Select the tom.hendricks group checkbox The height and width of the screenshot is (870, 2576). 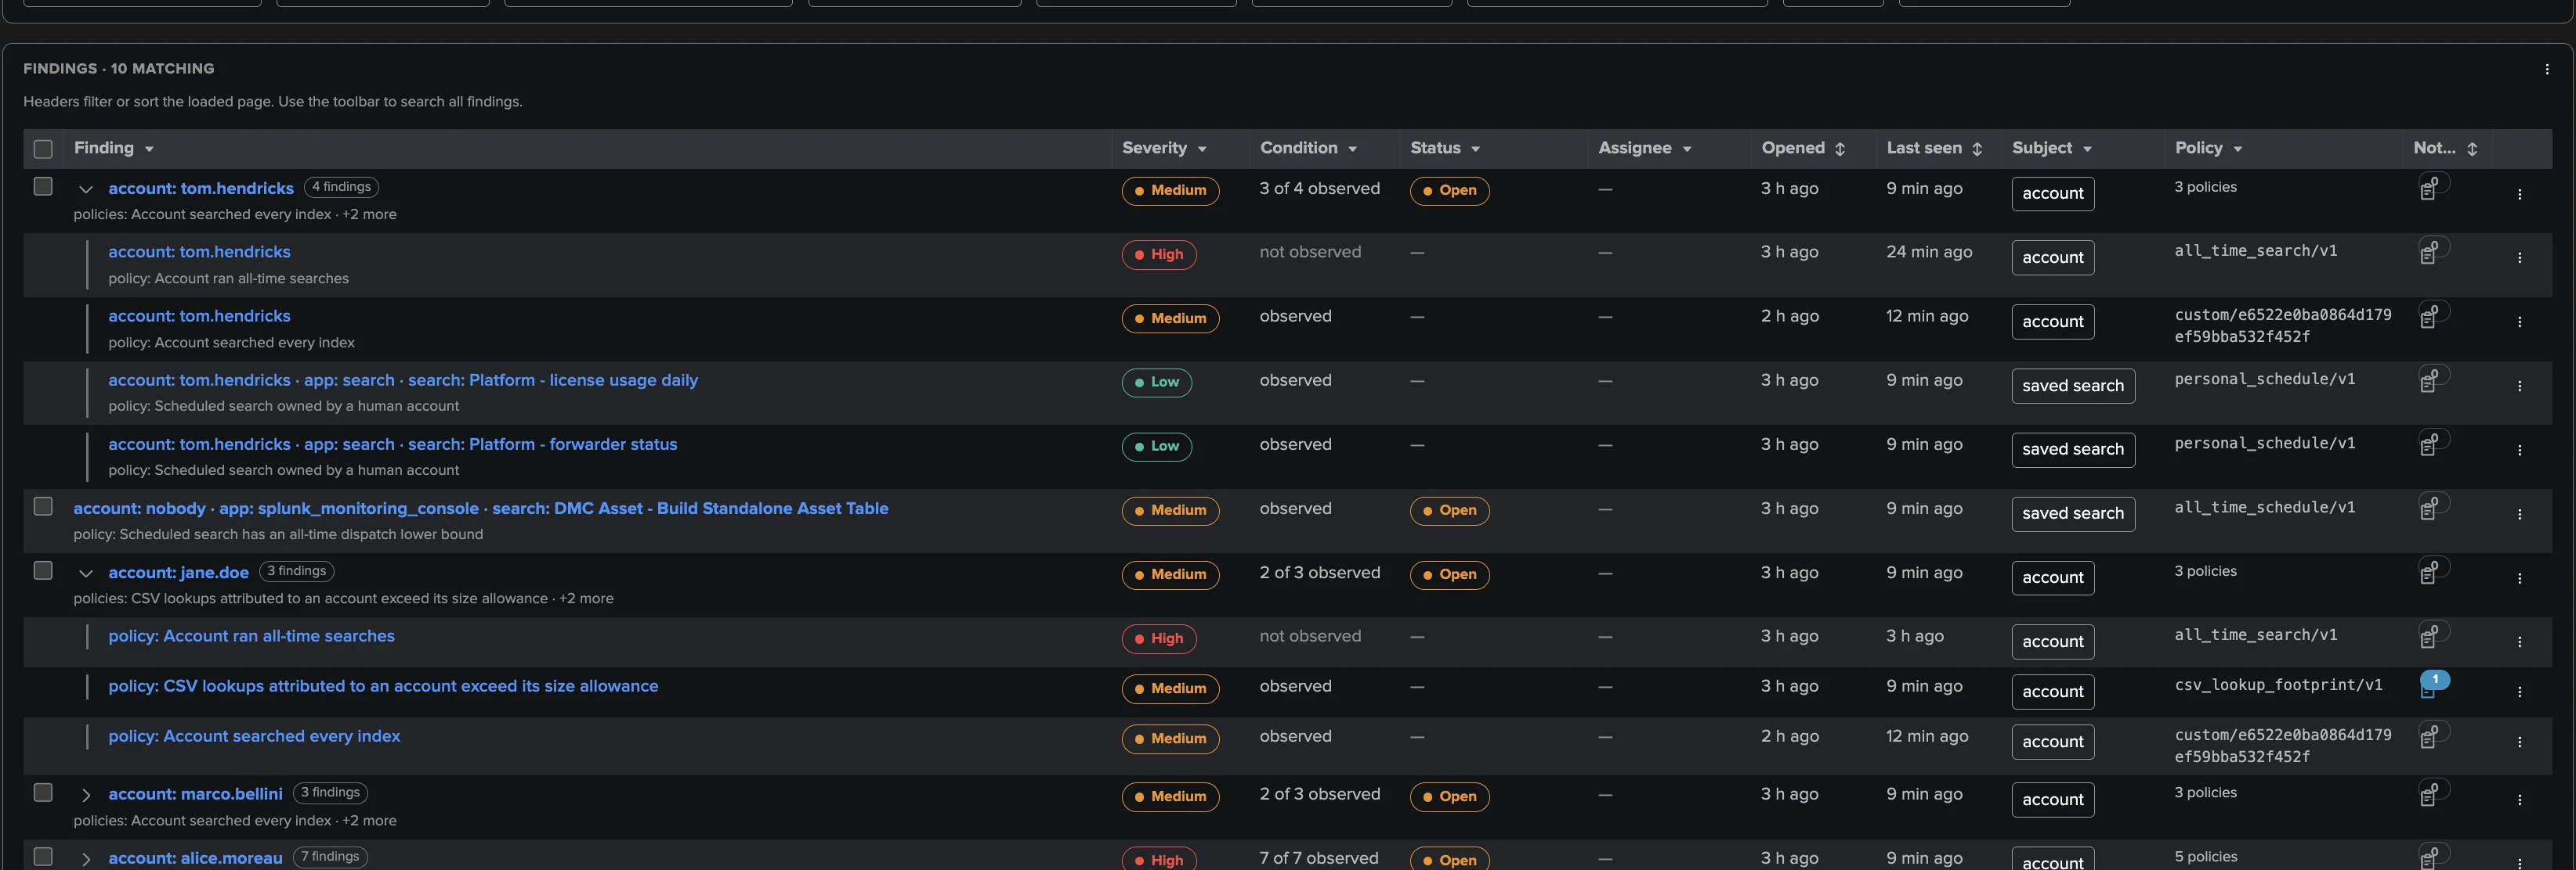43,187
